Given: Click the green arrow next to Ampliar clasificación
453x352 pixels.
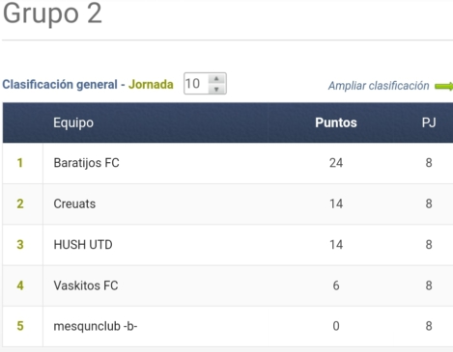Looking at the screenshot, I should [x=444, y=86].
